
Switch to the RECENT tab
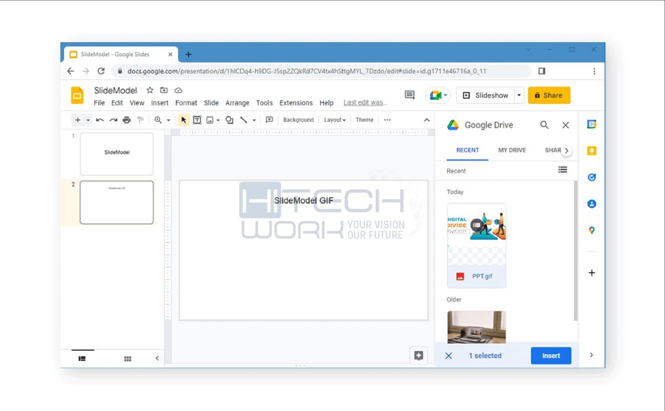click(468, 150)
